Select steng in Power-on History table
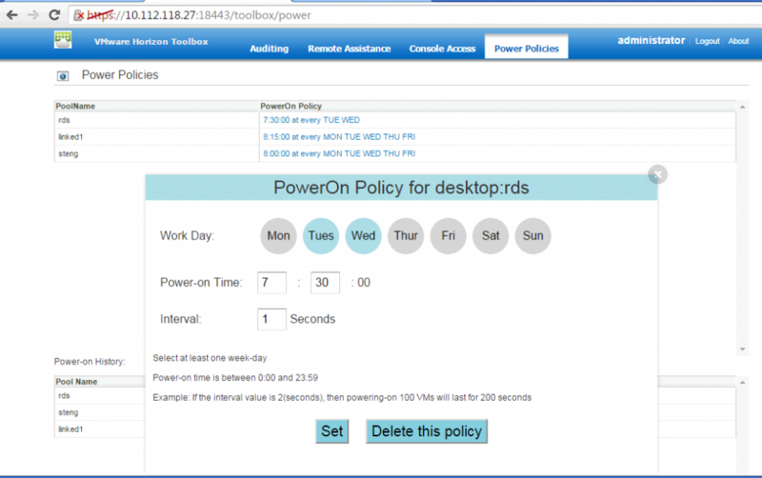This screenshot has width=762, height=478. click(x=68, y=413)
